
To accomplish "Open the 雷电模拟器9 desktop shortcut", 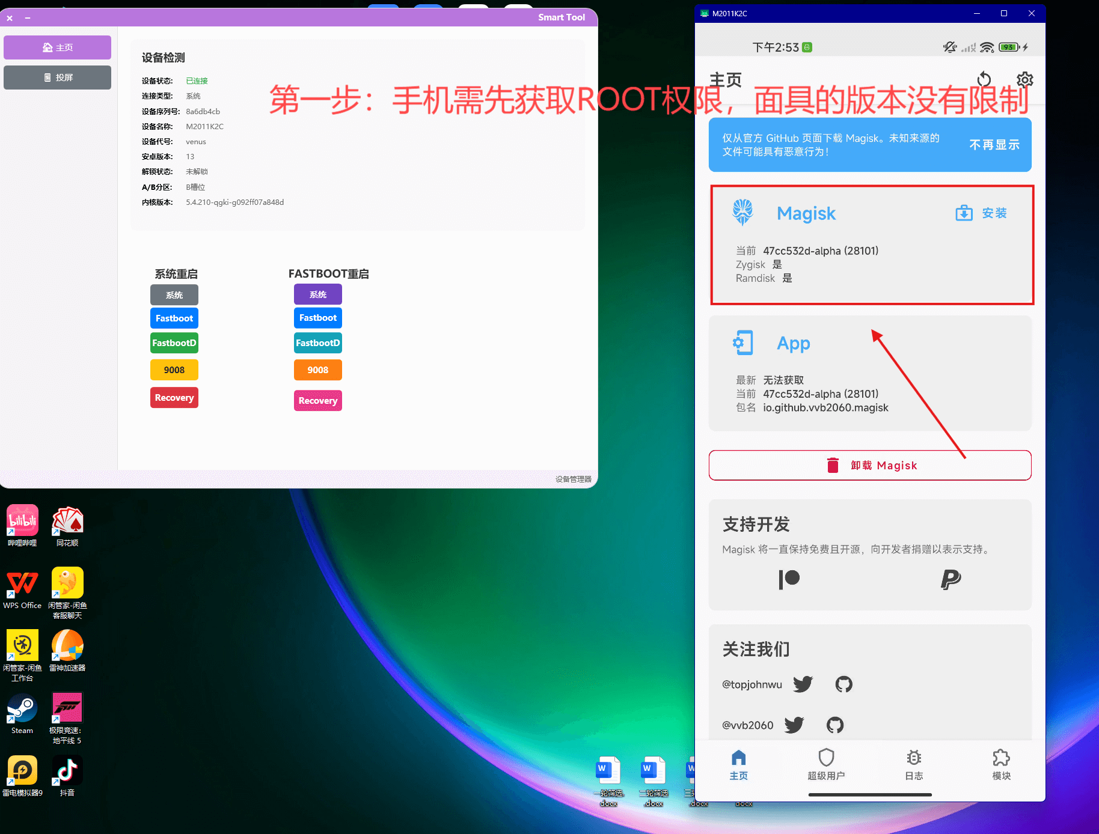I will [x=22, y=776].
